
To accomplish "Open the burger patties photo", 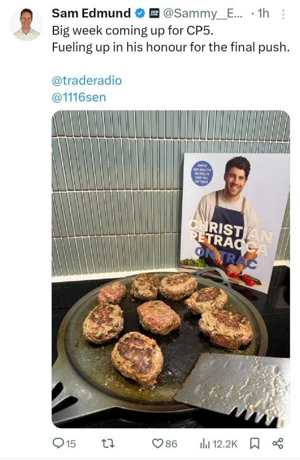I will click(171, 269).
